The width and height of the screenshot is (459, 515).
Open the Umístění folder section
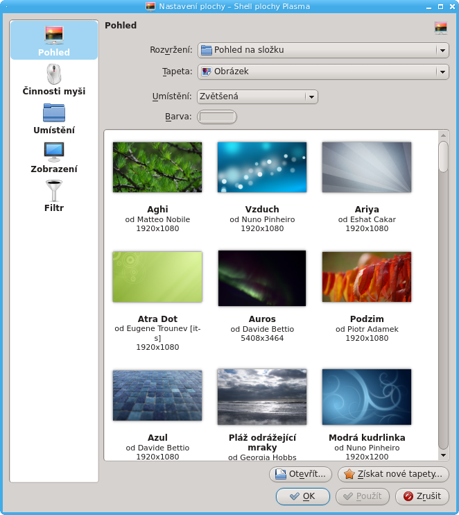[54, 119]
